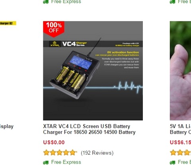191x165 pixels.
Task: Click the green truck icon at the top of the middle column
Action: (x=46, y=2)
